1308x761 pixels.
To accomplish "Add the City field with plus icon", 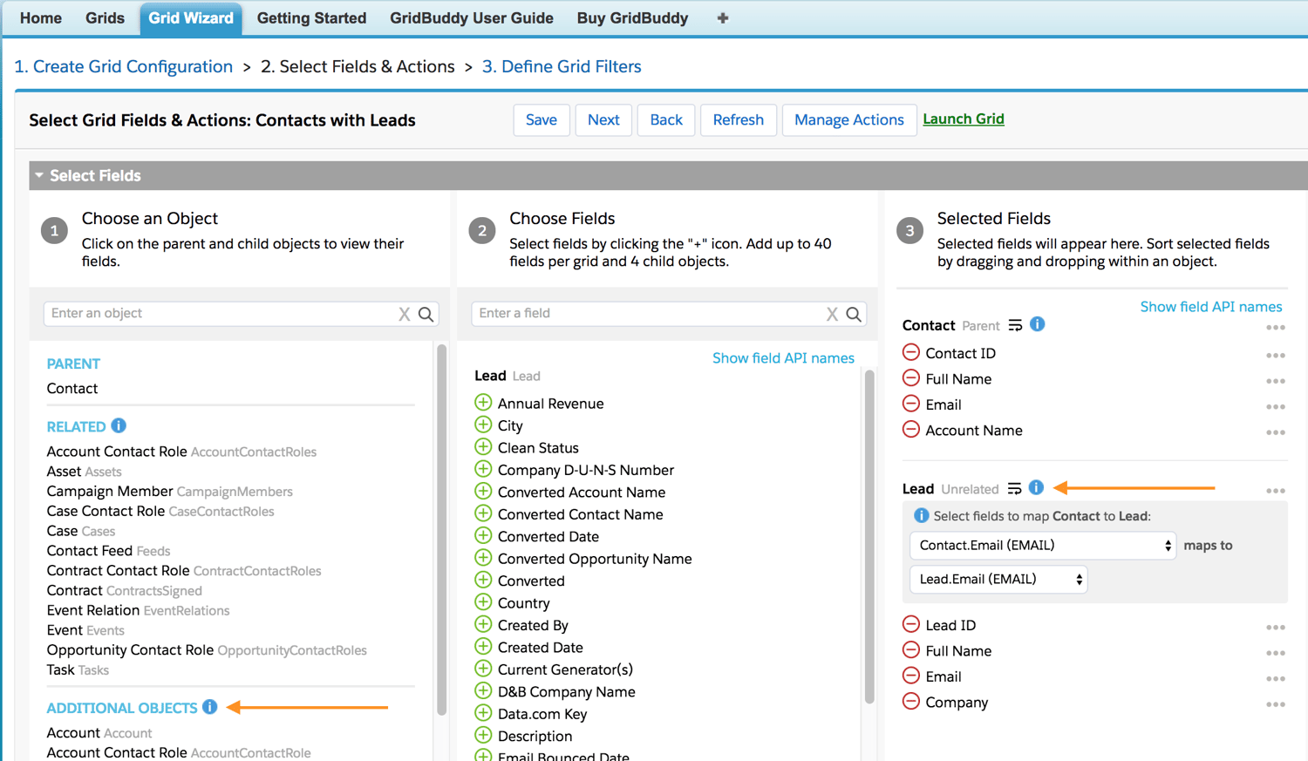I will [483, 425].
